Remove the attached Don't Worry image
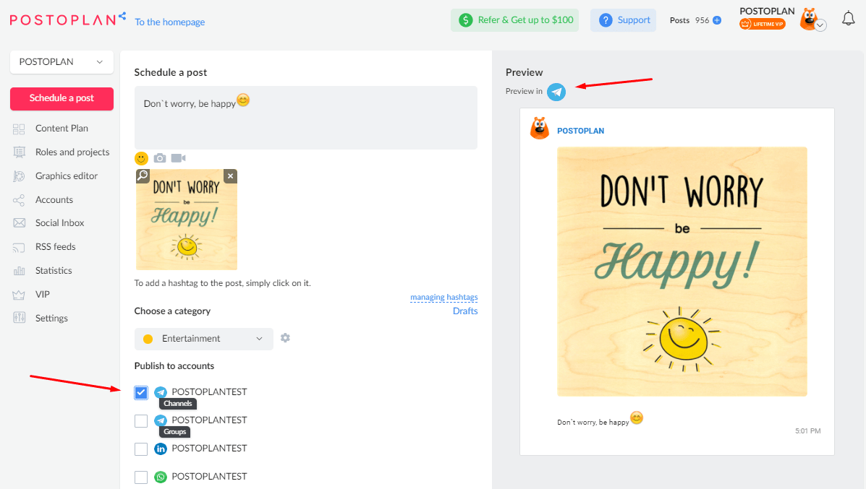 point(230,176)
